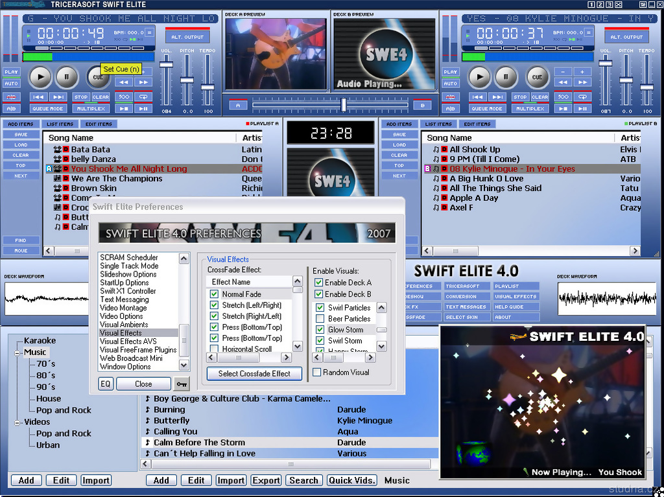
Task: Adjust Deck B tempo slider handle
Action: tap(646, 87)
